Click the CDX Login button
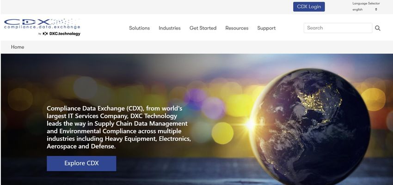Screen dimensions: 393x185 (309, 7)
